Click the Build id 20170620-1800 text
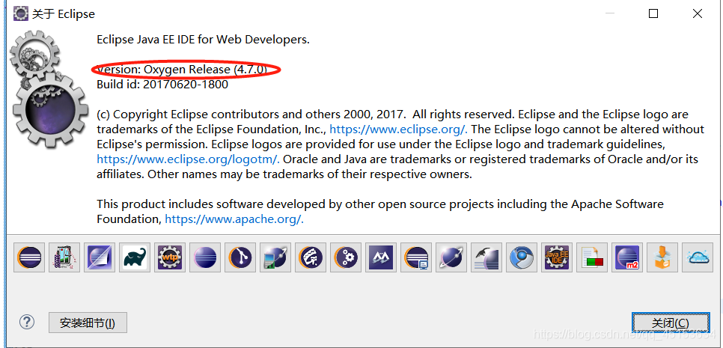Viewport: 723px width, 348px height. 162,85
